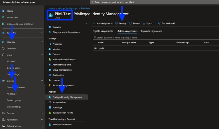Sort by the Type column header
The height and width of the screenshot is (129, 219).
click(x=151, y=42)
